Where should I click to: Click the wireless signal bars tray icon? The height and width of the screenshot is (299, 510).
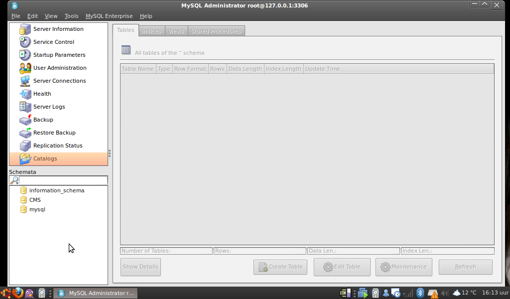408,294
